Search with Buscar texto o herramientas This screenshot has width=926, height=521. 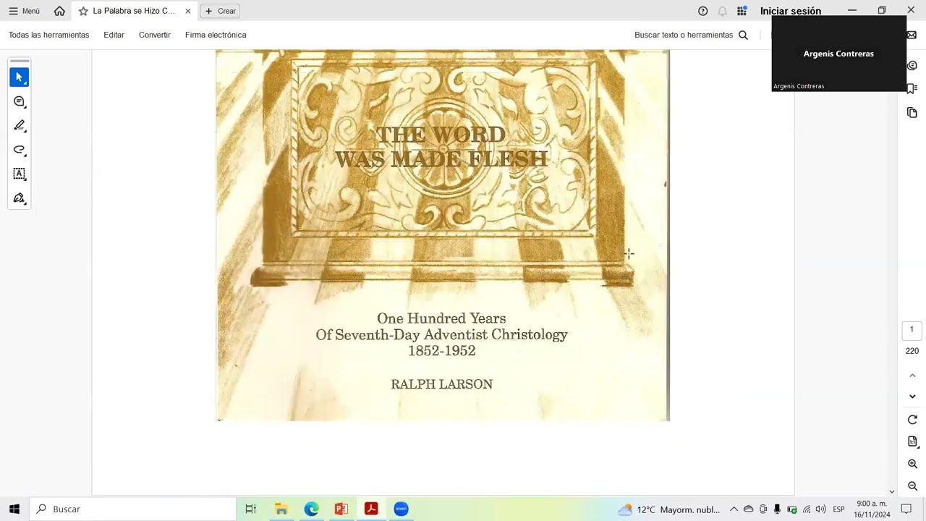[691, 35]
